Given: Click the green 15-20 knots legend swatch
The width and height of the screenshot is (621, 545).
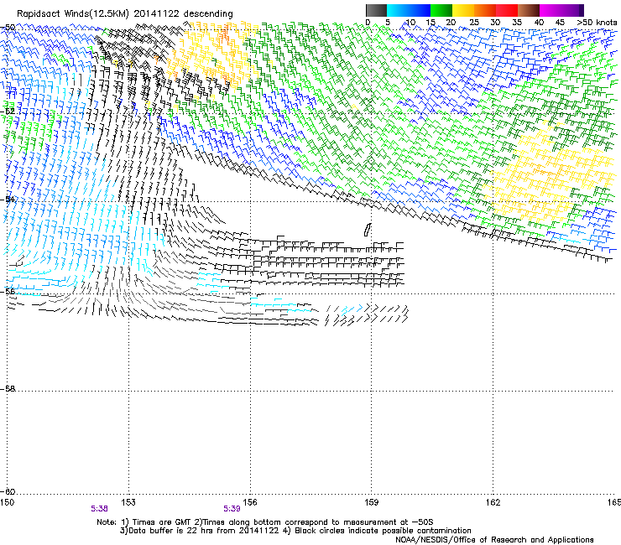Looking at the screenshot, I should (441, 10).
